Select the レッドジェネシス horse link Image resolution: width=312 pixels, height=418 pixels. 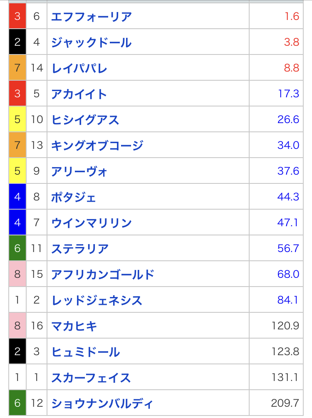pos(97,300)
